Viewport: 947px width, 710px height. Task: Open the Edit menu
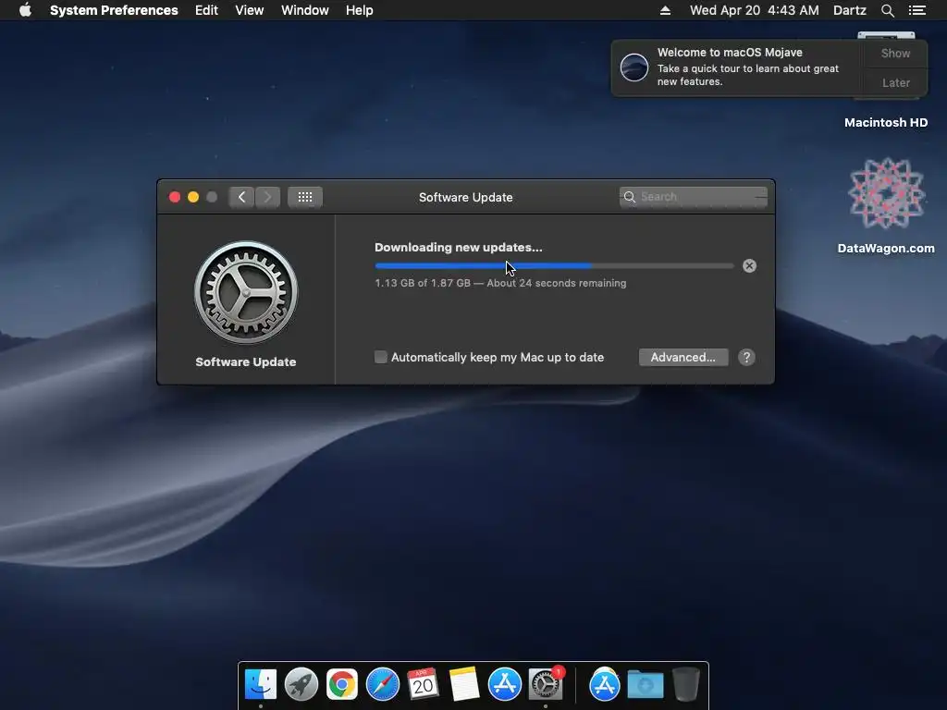206,10
